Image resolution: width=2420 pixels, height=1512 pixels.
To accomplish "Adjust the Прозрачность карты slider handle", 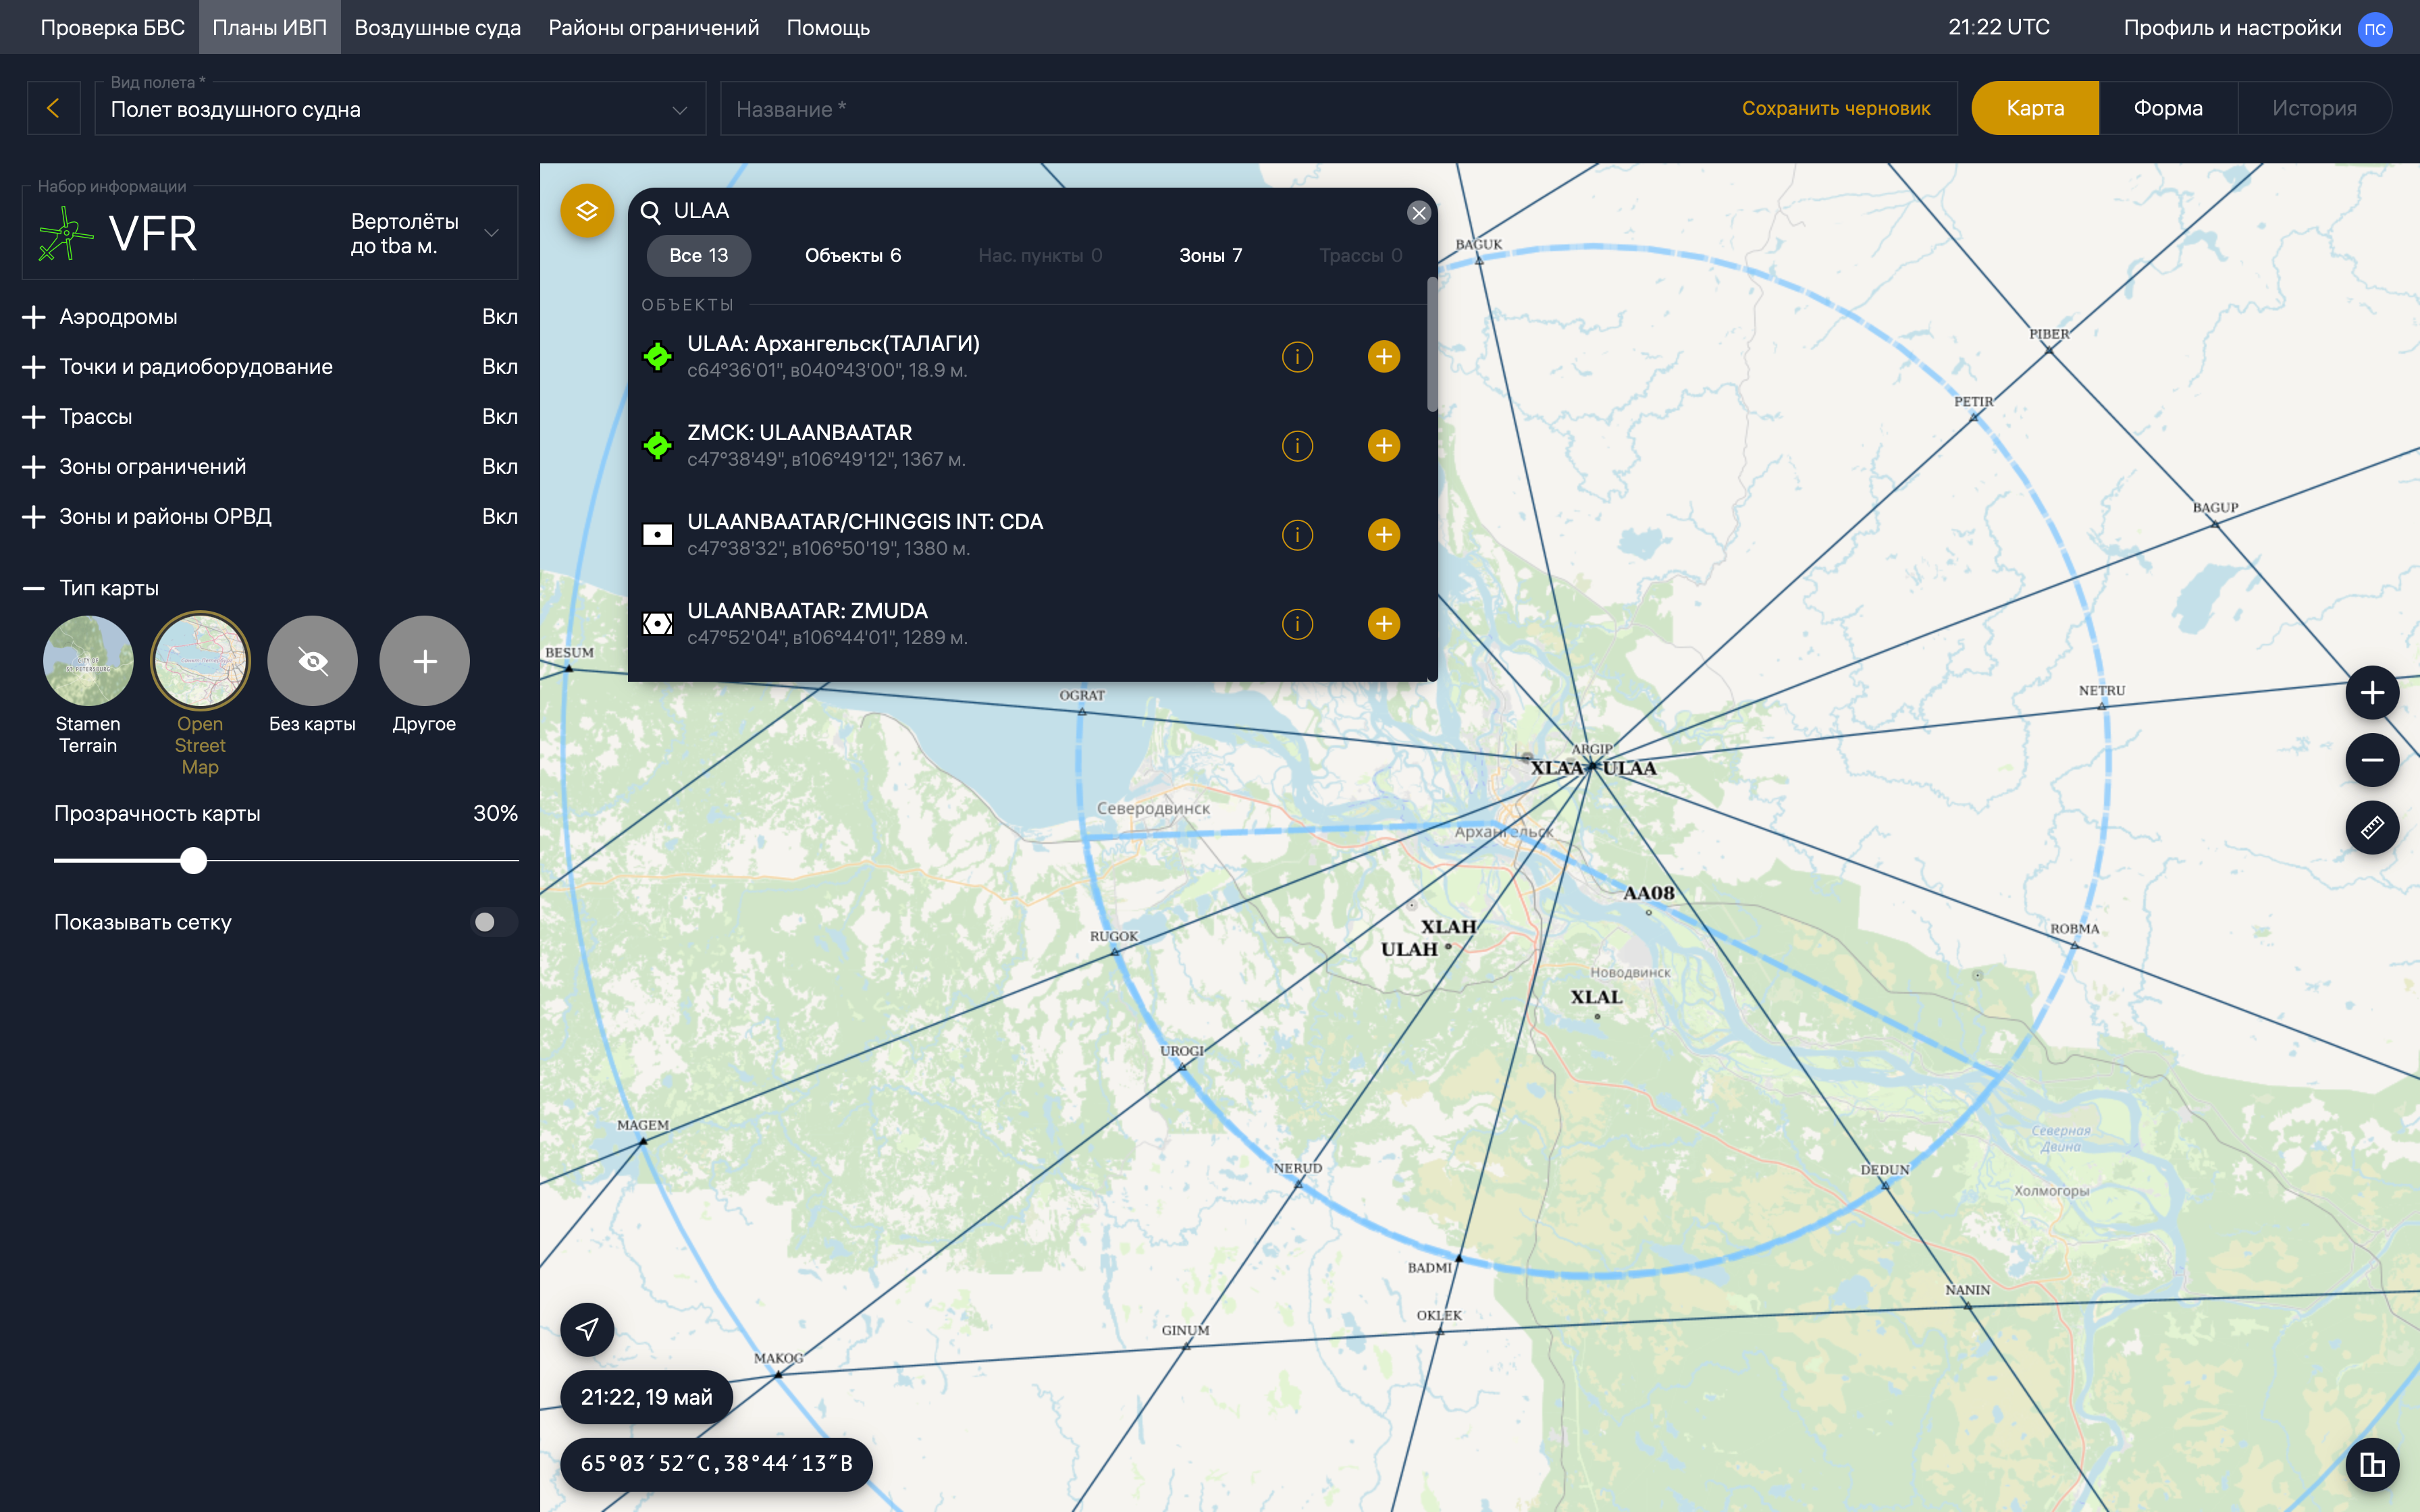I will point(194,860).
